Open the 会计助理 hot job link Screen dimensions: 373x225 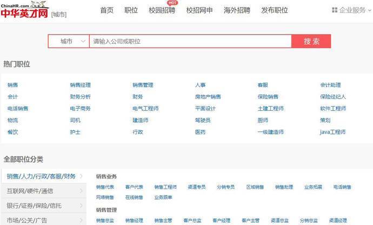point(330,85)
